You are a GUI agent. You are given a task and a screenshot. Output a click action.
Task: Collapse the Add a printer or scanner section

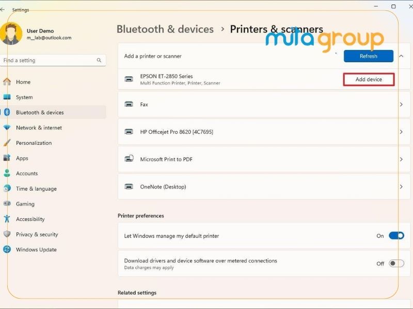point(401,56)
